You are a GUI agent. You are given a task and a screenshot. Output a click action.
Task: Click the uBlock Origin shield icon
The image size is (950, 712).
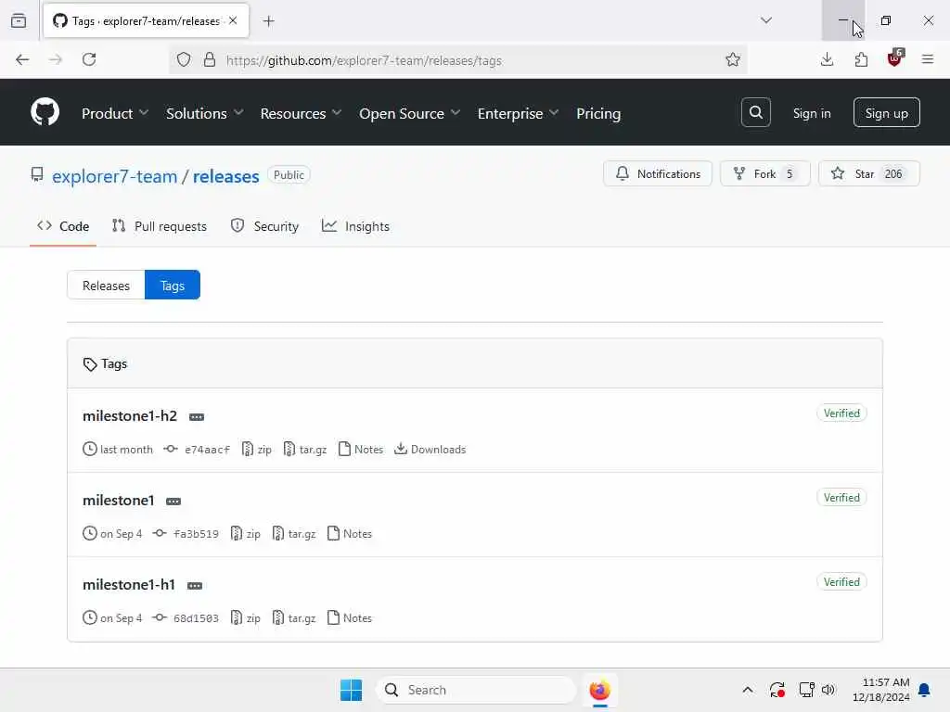tap(895, 58)
